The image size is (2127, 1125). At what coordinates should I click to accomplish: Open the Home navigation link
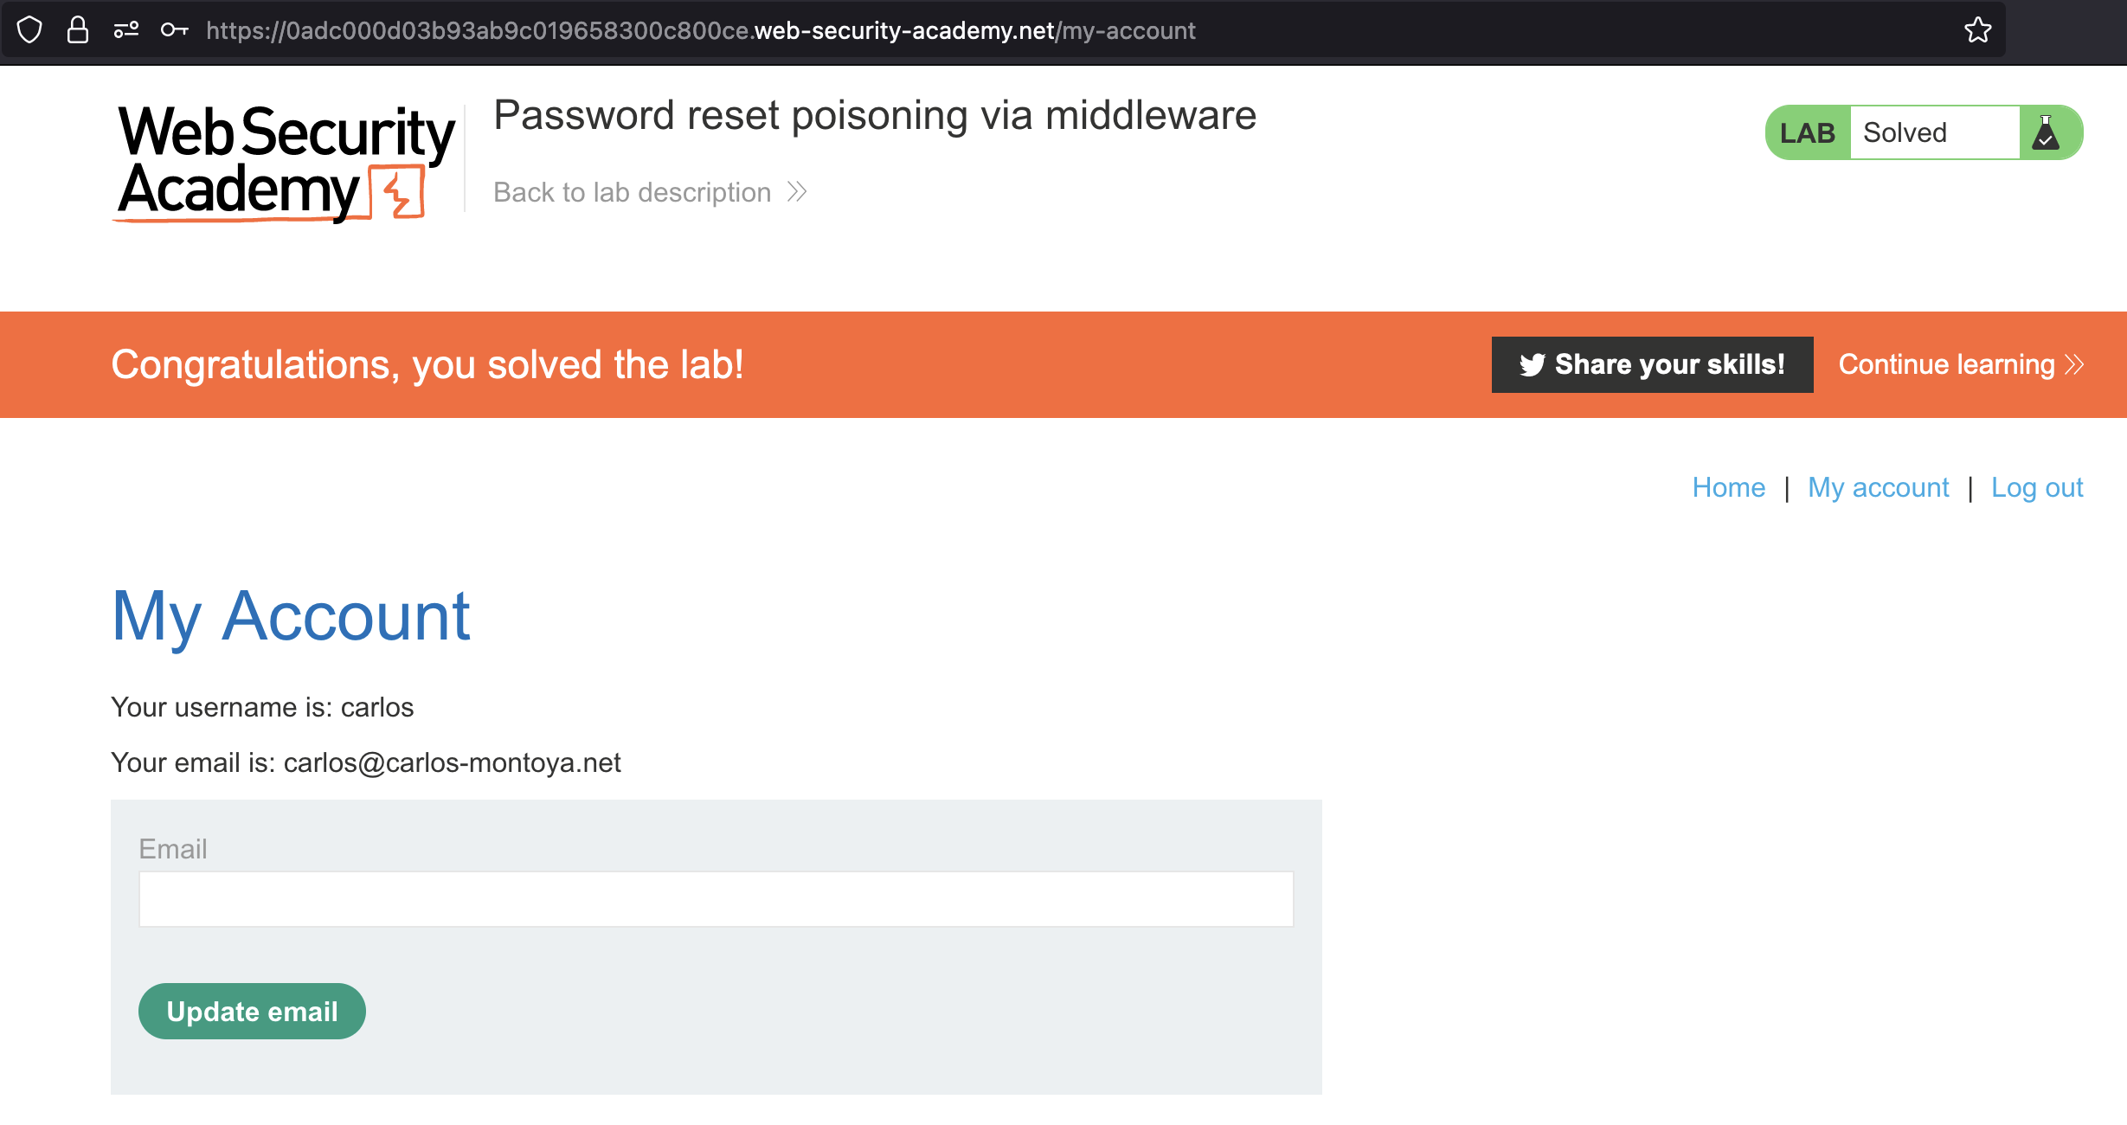[x=1728, y=488]
